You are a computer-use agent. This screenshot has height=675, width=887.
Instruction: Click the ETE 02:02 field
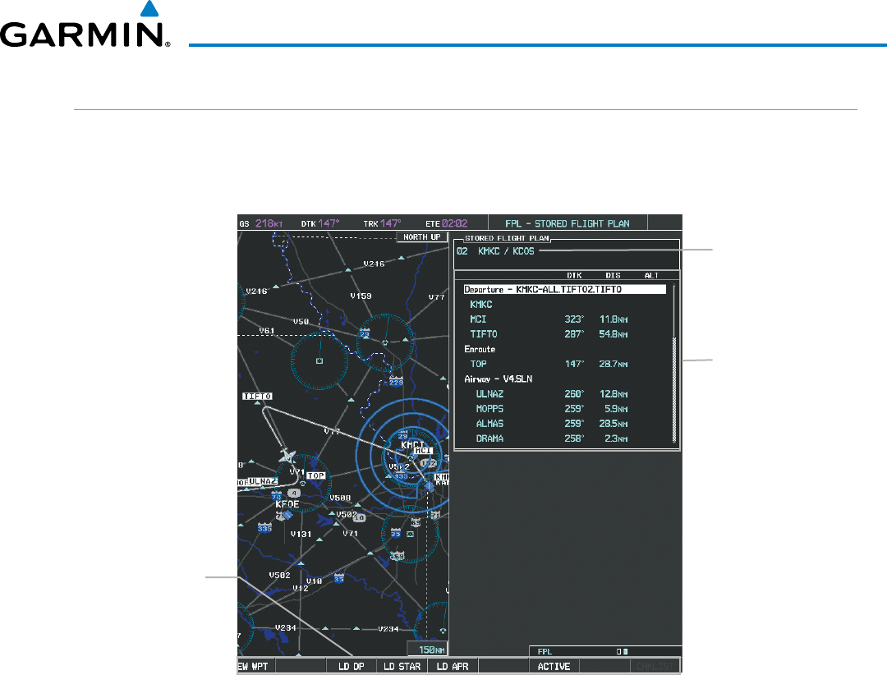tap(447, 223)
